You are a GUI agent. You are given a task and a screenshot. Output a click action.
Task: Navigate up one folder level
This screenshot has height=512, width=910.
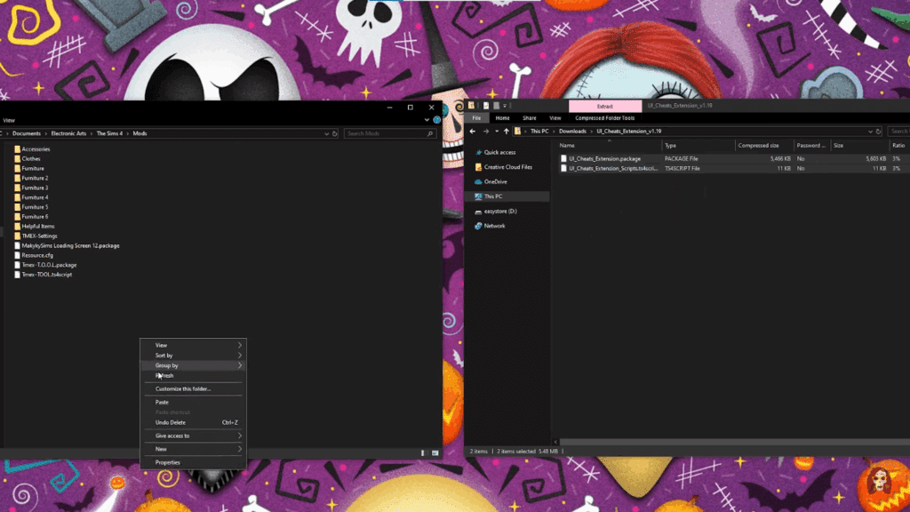tap(507, 131)
